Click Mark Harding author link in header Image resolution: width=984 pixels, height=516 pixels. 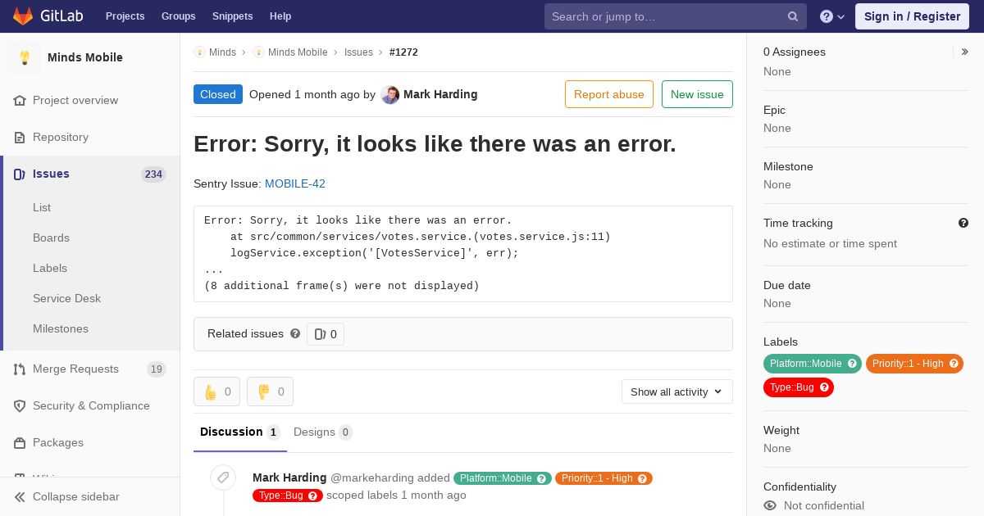[x=440, y=94]
